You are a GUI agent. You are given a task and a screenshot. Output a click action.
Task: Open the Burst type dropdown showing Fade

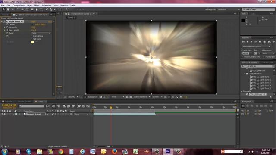41,33
